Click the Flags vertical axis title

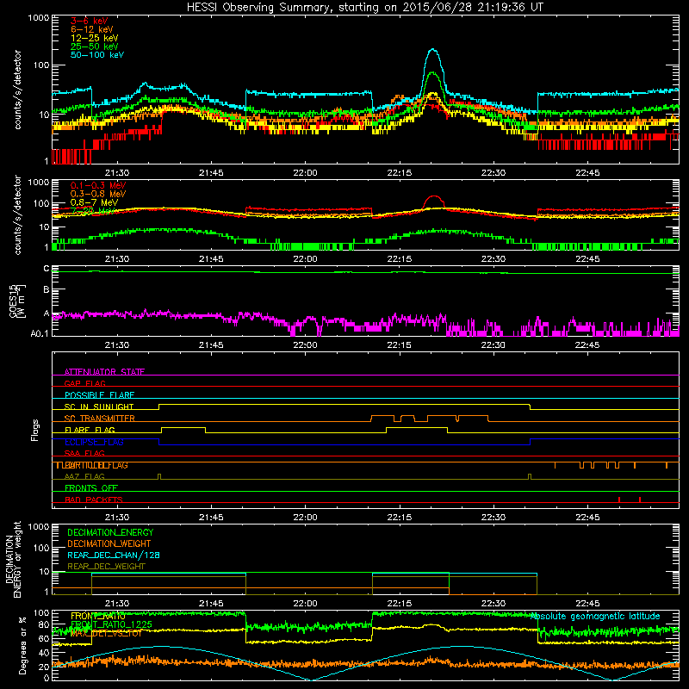click(35, 430)
